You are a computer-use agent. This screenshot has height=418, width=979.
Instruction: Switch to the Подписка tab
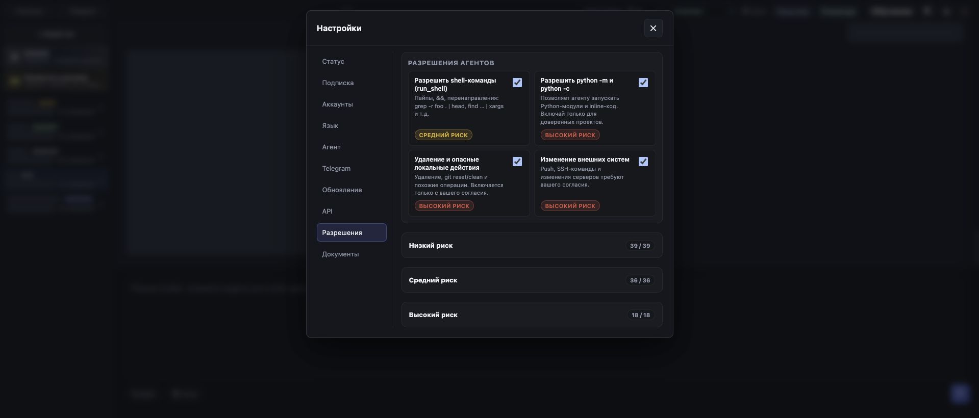352,83
